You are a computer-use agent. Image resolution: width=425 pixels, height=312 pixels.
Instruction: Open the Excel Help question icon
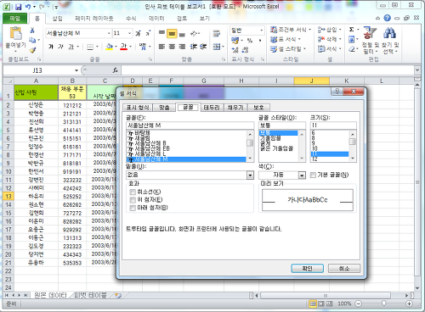click(x=387, y=18)
